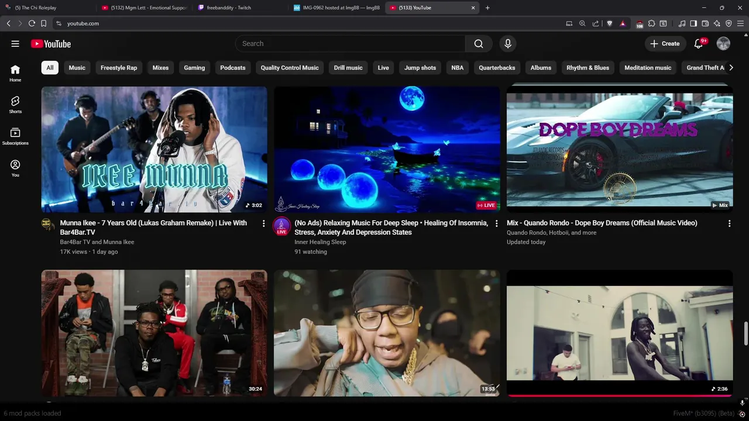Viewport: 749px width, 421px height.
Task: Select the Gaming filter chip
Action: [x=194, y=68]
